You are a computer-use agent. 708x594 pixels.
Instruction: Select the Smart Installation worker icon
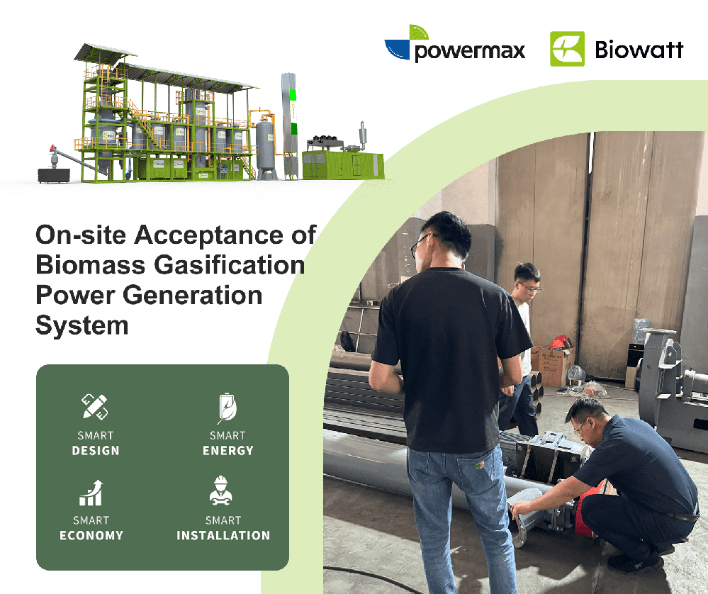223,492
